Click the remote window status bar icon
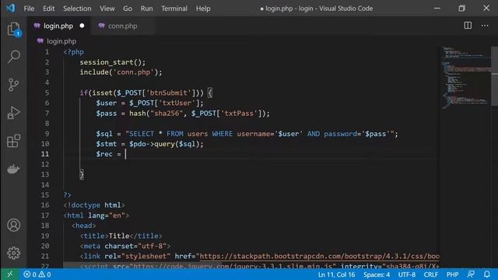This screenshot has width=498, height=280. click(x=9, y=275)
